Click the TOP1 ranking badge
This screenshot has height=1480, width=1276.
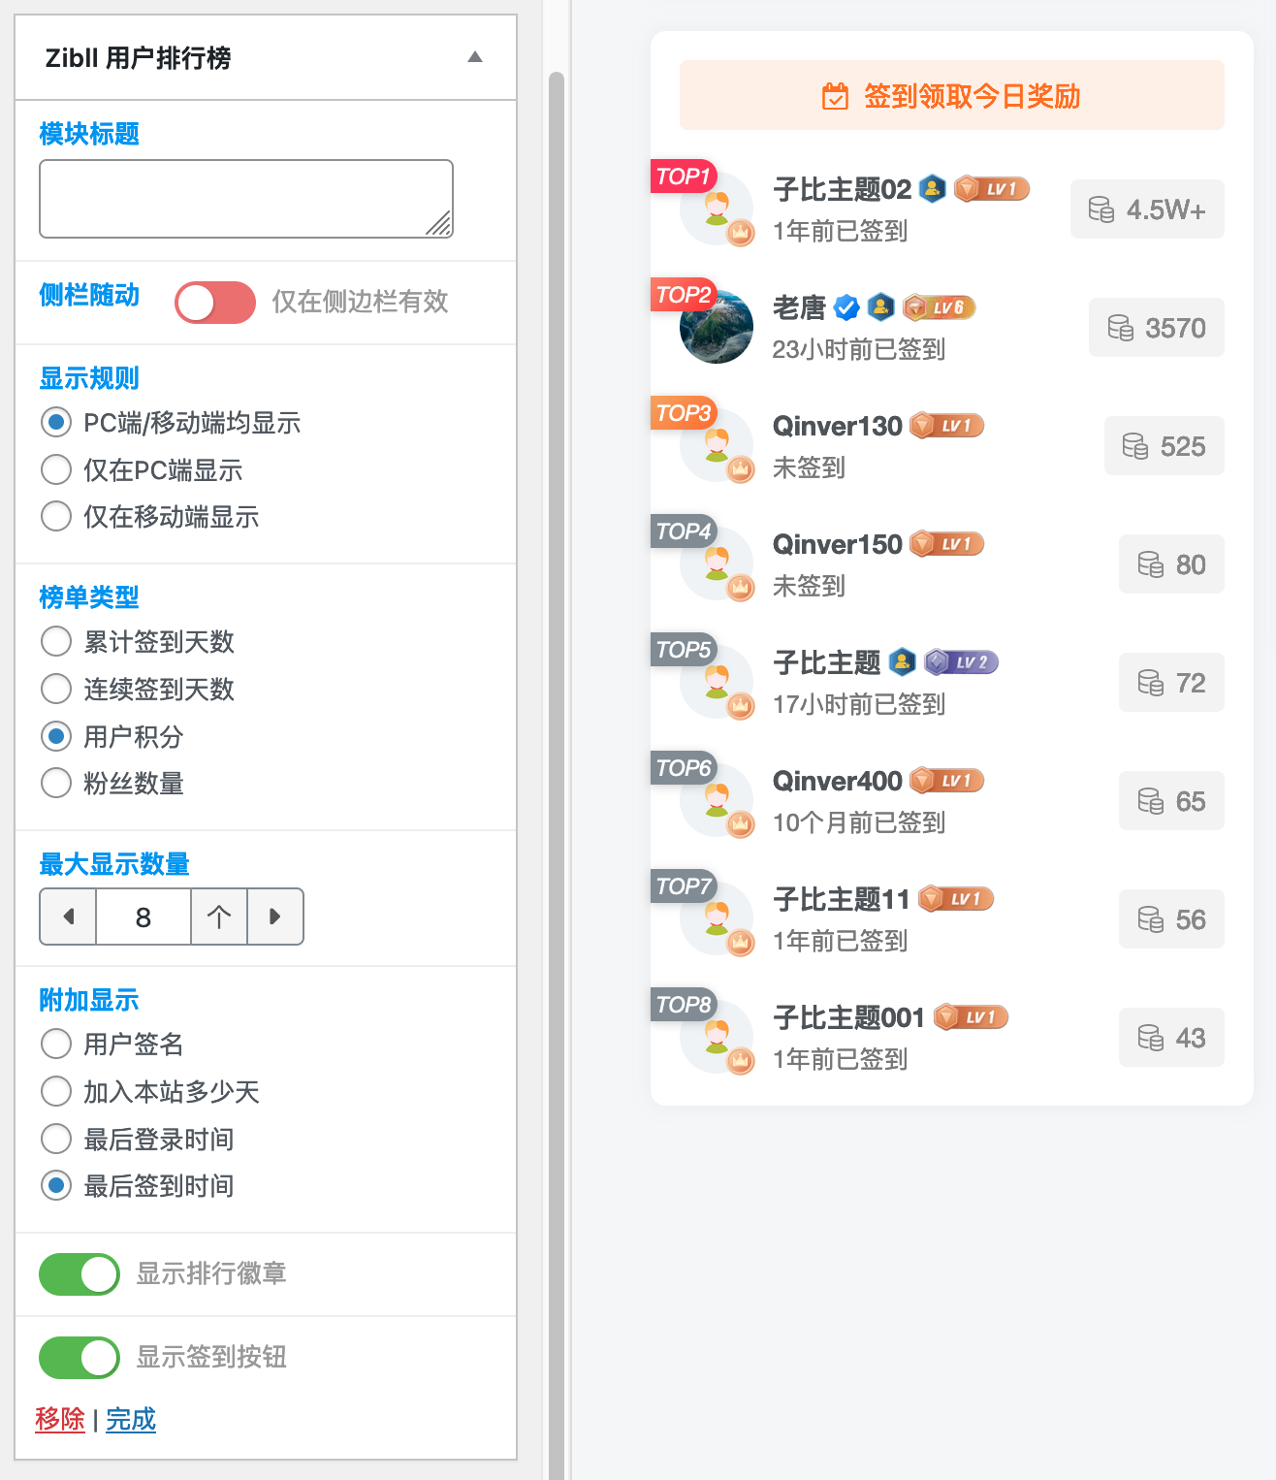682,177
